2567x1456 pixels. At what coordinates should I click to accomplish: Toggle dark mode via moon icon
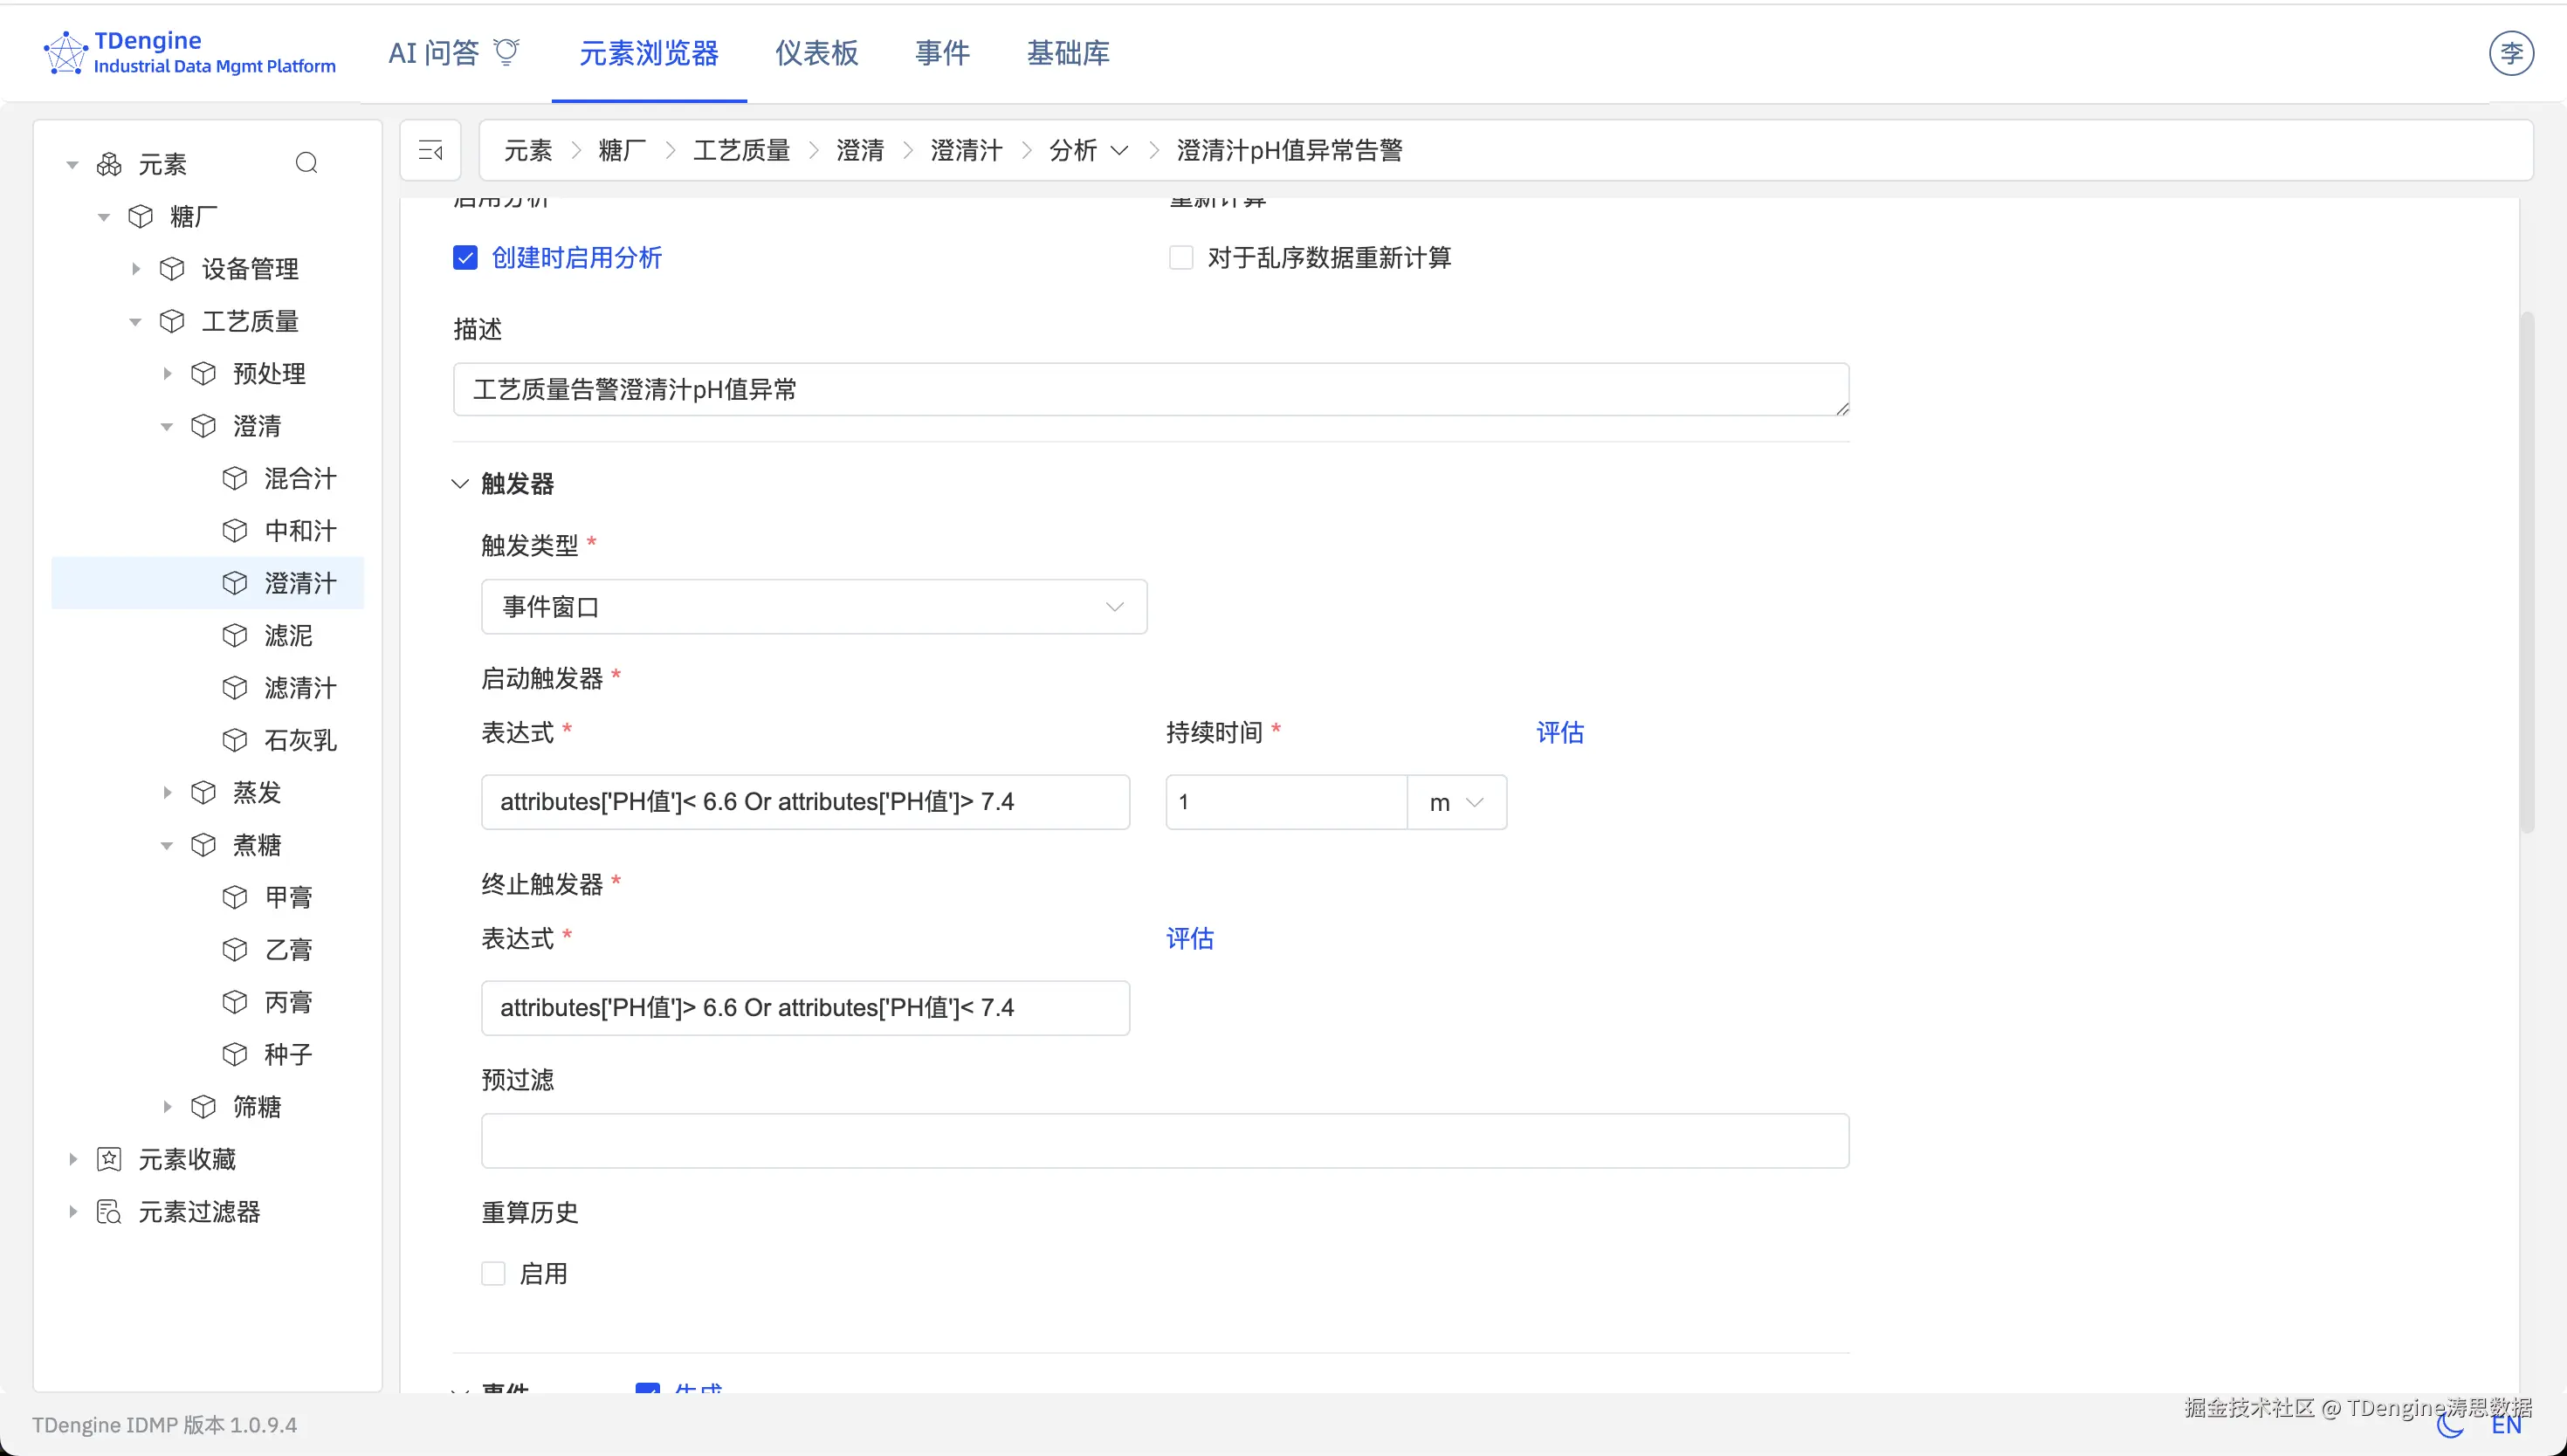click(2448, 1424)
